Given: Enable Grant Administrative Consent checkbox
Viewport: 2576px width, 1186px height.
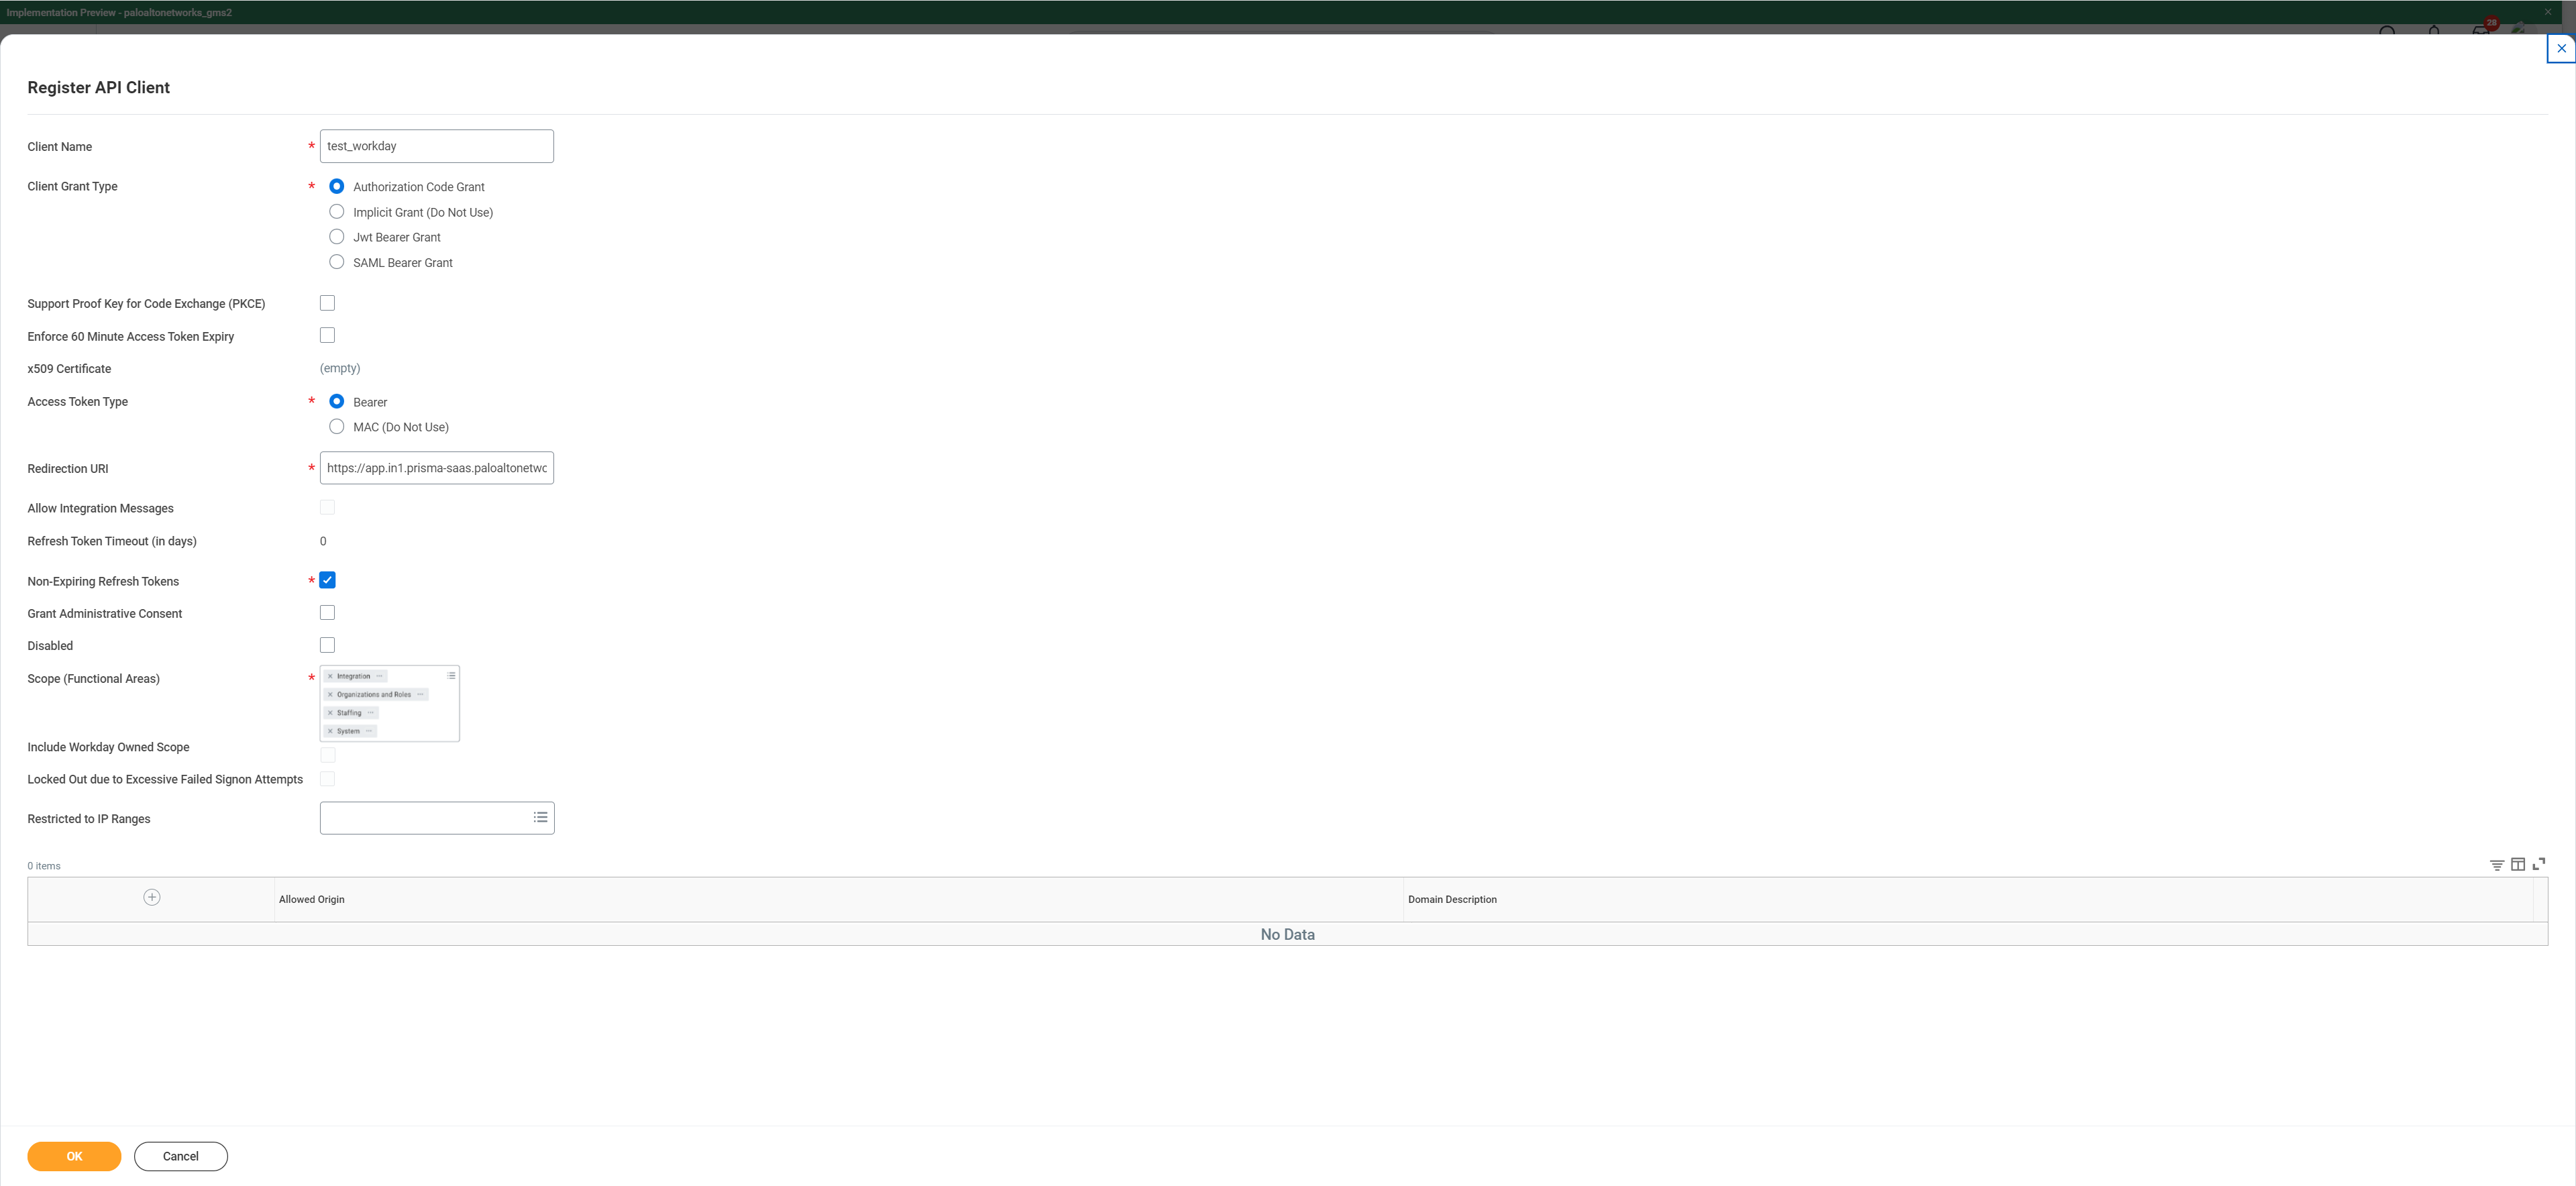Looking at the screenshot, I should tap(327, 613).
